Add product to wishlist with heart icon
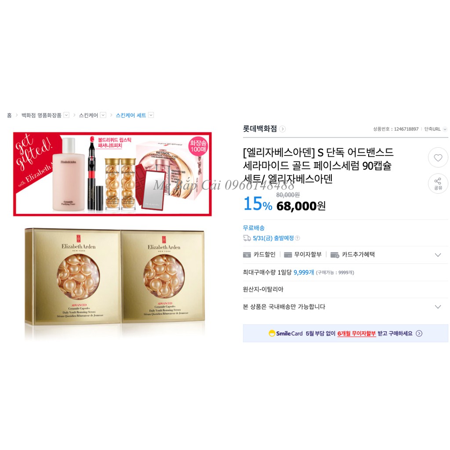The width and height of the screenshot is (450, 450). 438,158
